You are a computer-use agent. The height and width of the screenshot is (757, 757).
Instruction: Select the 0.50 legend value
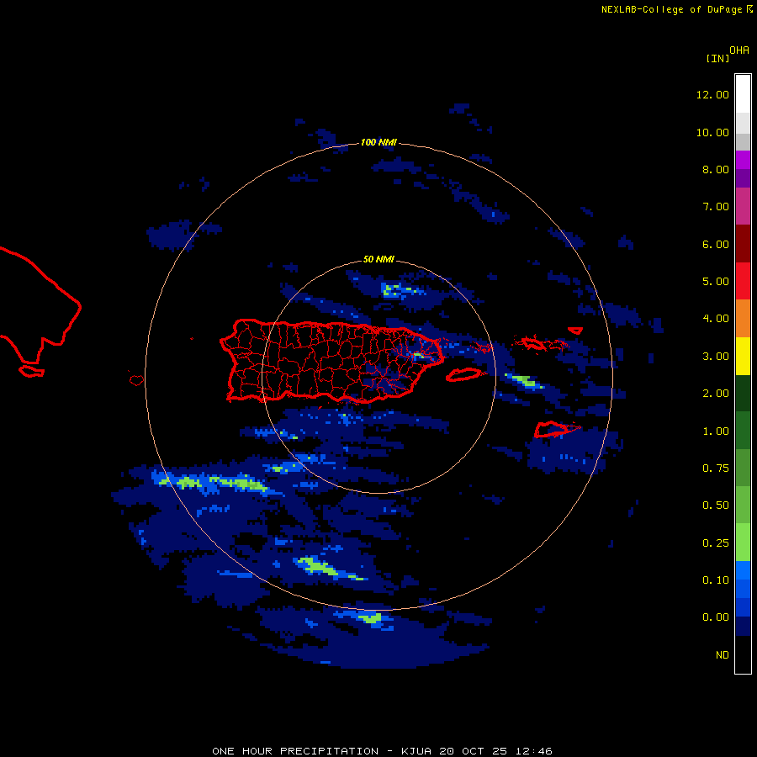(716, 506)
